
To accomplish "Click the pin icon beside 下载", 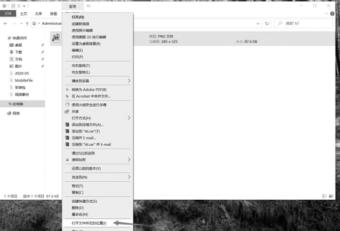I will click(42, 52).
